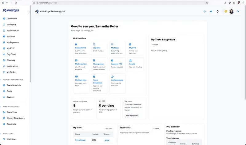Click View all in Team tasks
The height and width of the screenshot is (145, 246).
[156, 128]
